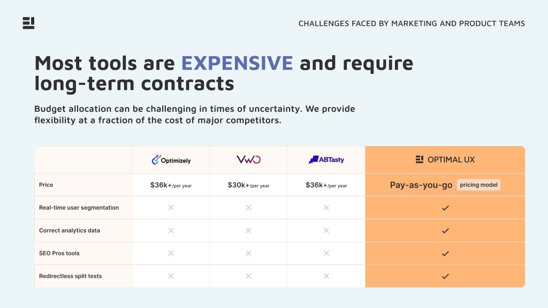Click the 'Challenges faced by marketing' header text
Viewport: 548px width, 308px height.
coord(412,24)
